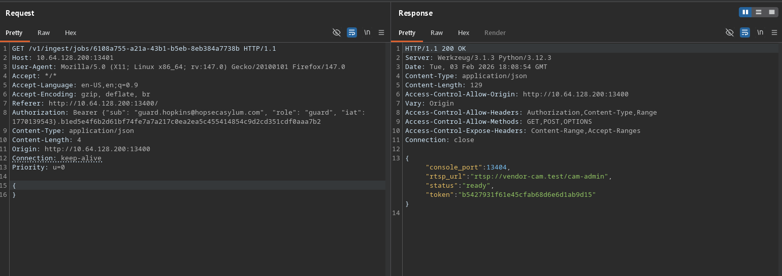Switch to top-bottom stacked layout
The width and height of the screenshot is (782, 276).
pos(758,12)
